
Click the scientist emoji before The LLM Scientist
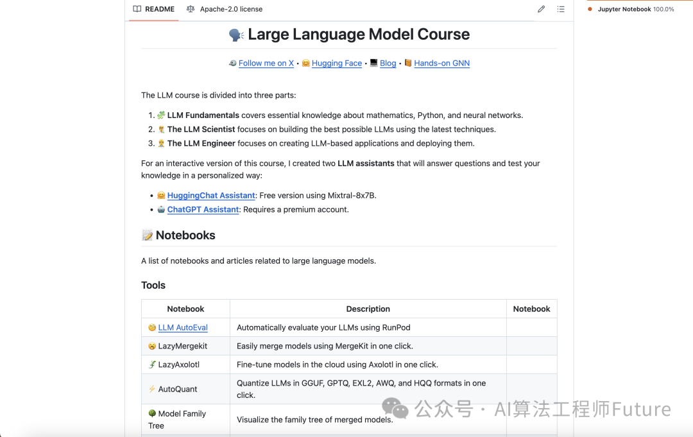161,130
